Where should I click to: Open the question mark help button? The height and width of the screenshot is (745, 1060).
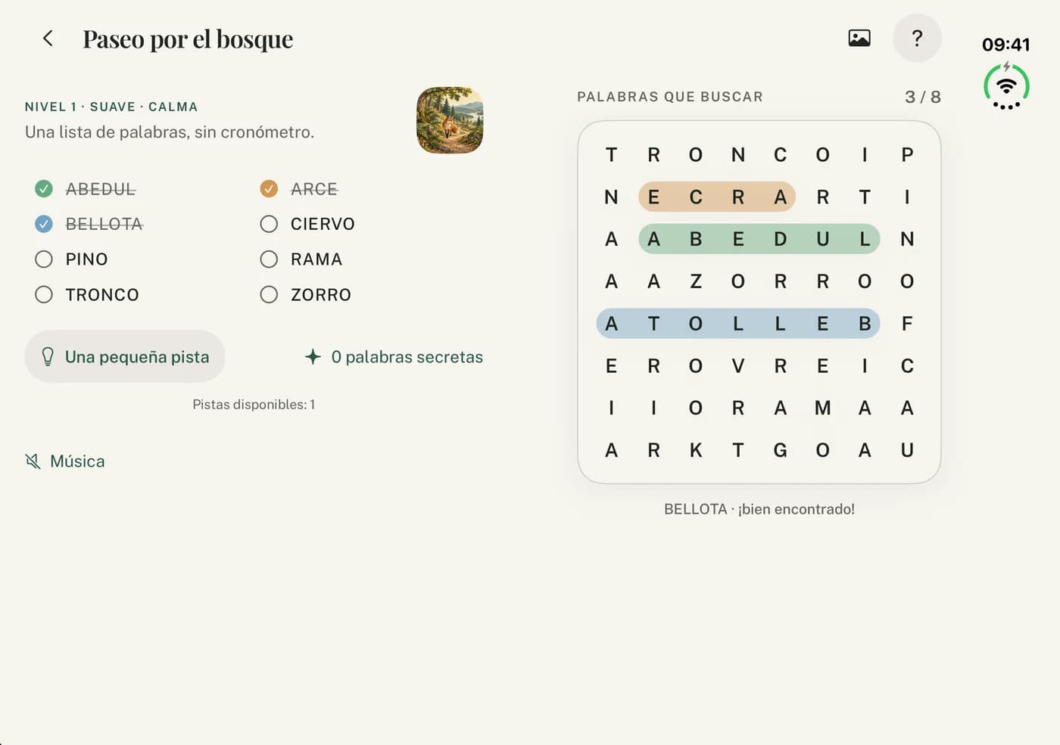coord(917,38)
